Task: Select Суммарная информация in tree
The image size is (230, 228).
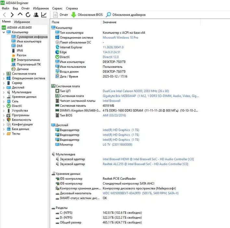Action: pyautogui.click(x=29, y=37)
